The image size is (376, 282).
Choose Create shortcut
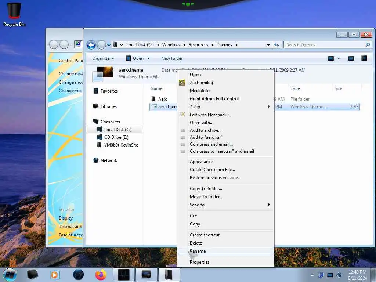(x=226, y=235)
